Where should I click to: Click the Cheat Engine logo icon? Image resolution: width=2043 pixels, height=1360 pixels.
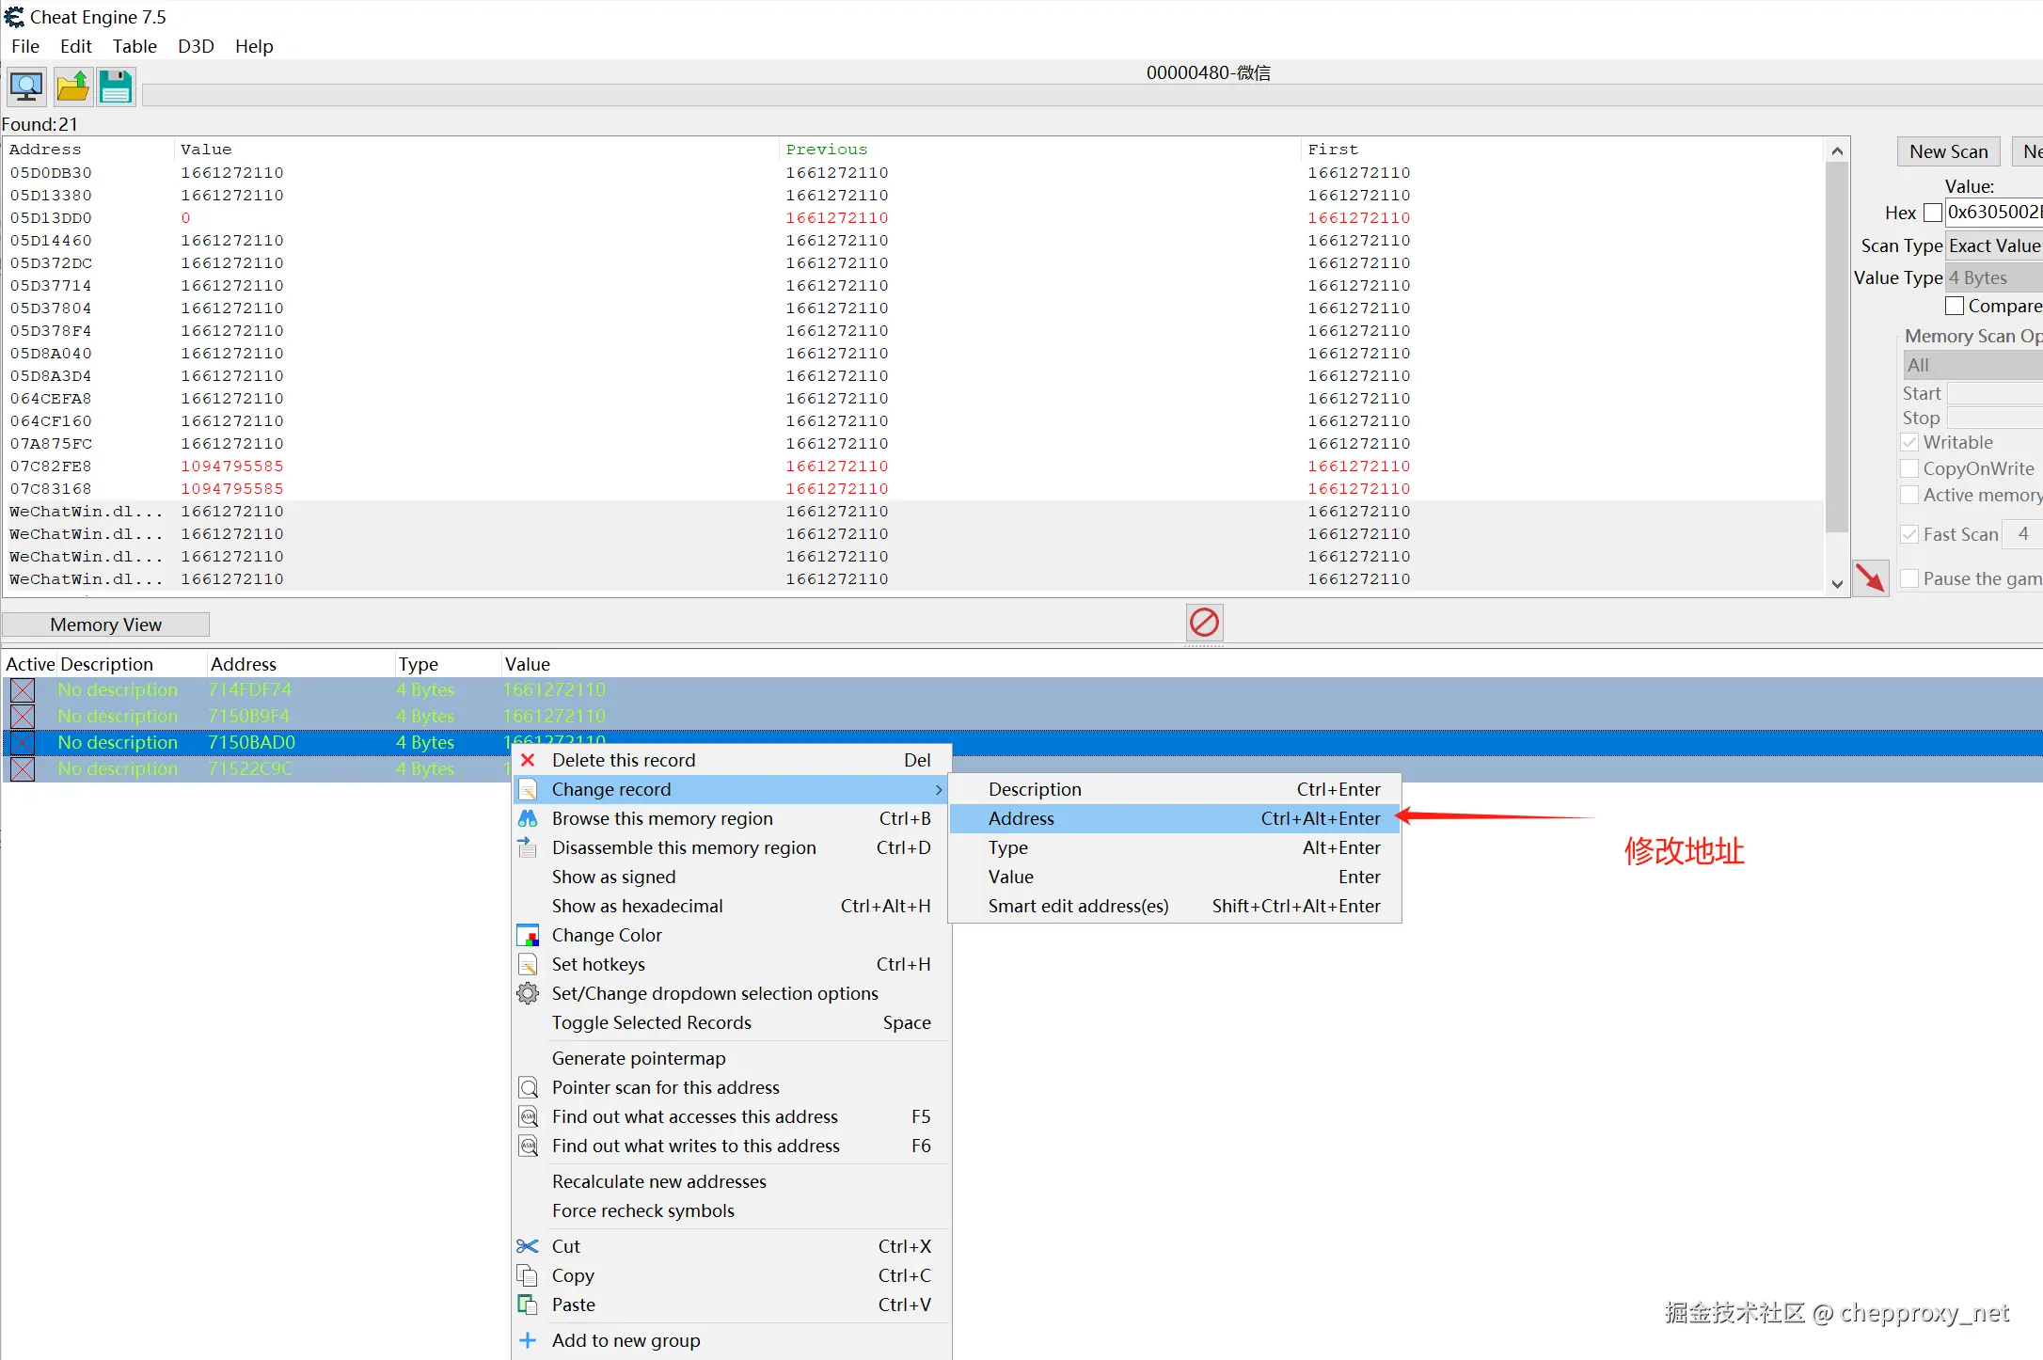14,17
